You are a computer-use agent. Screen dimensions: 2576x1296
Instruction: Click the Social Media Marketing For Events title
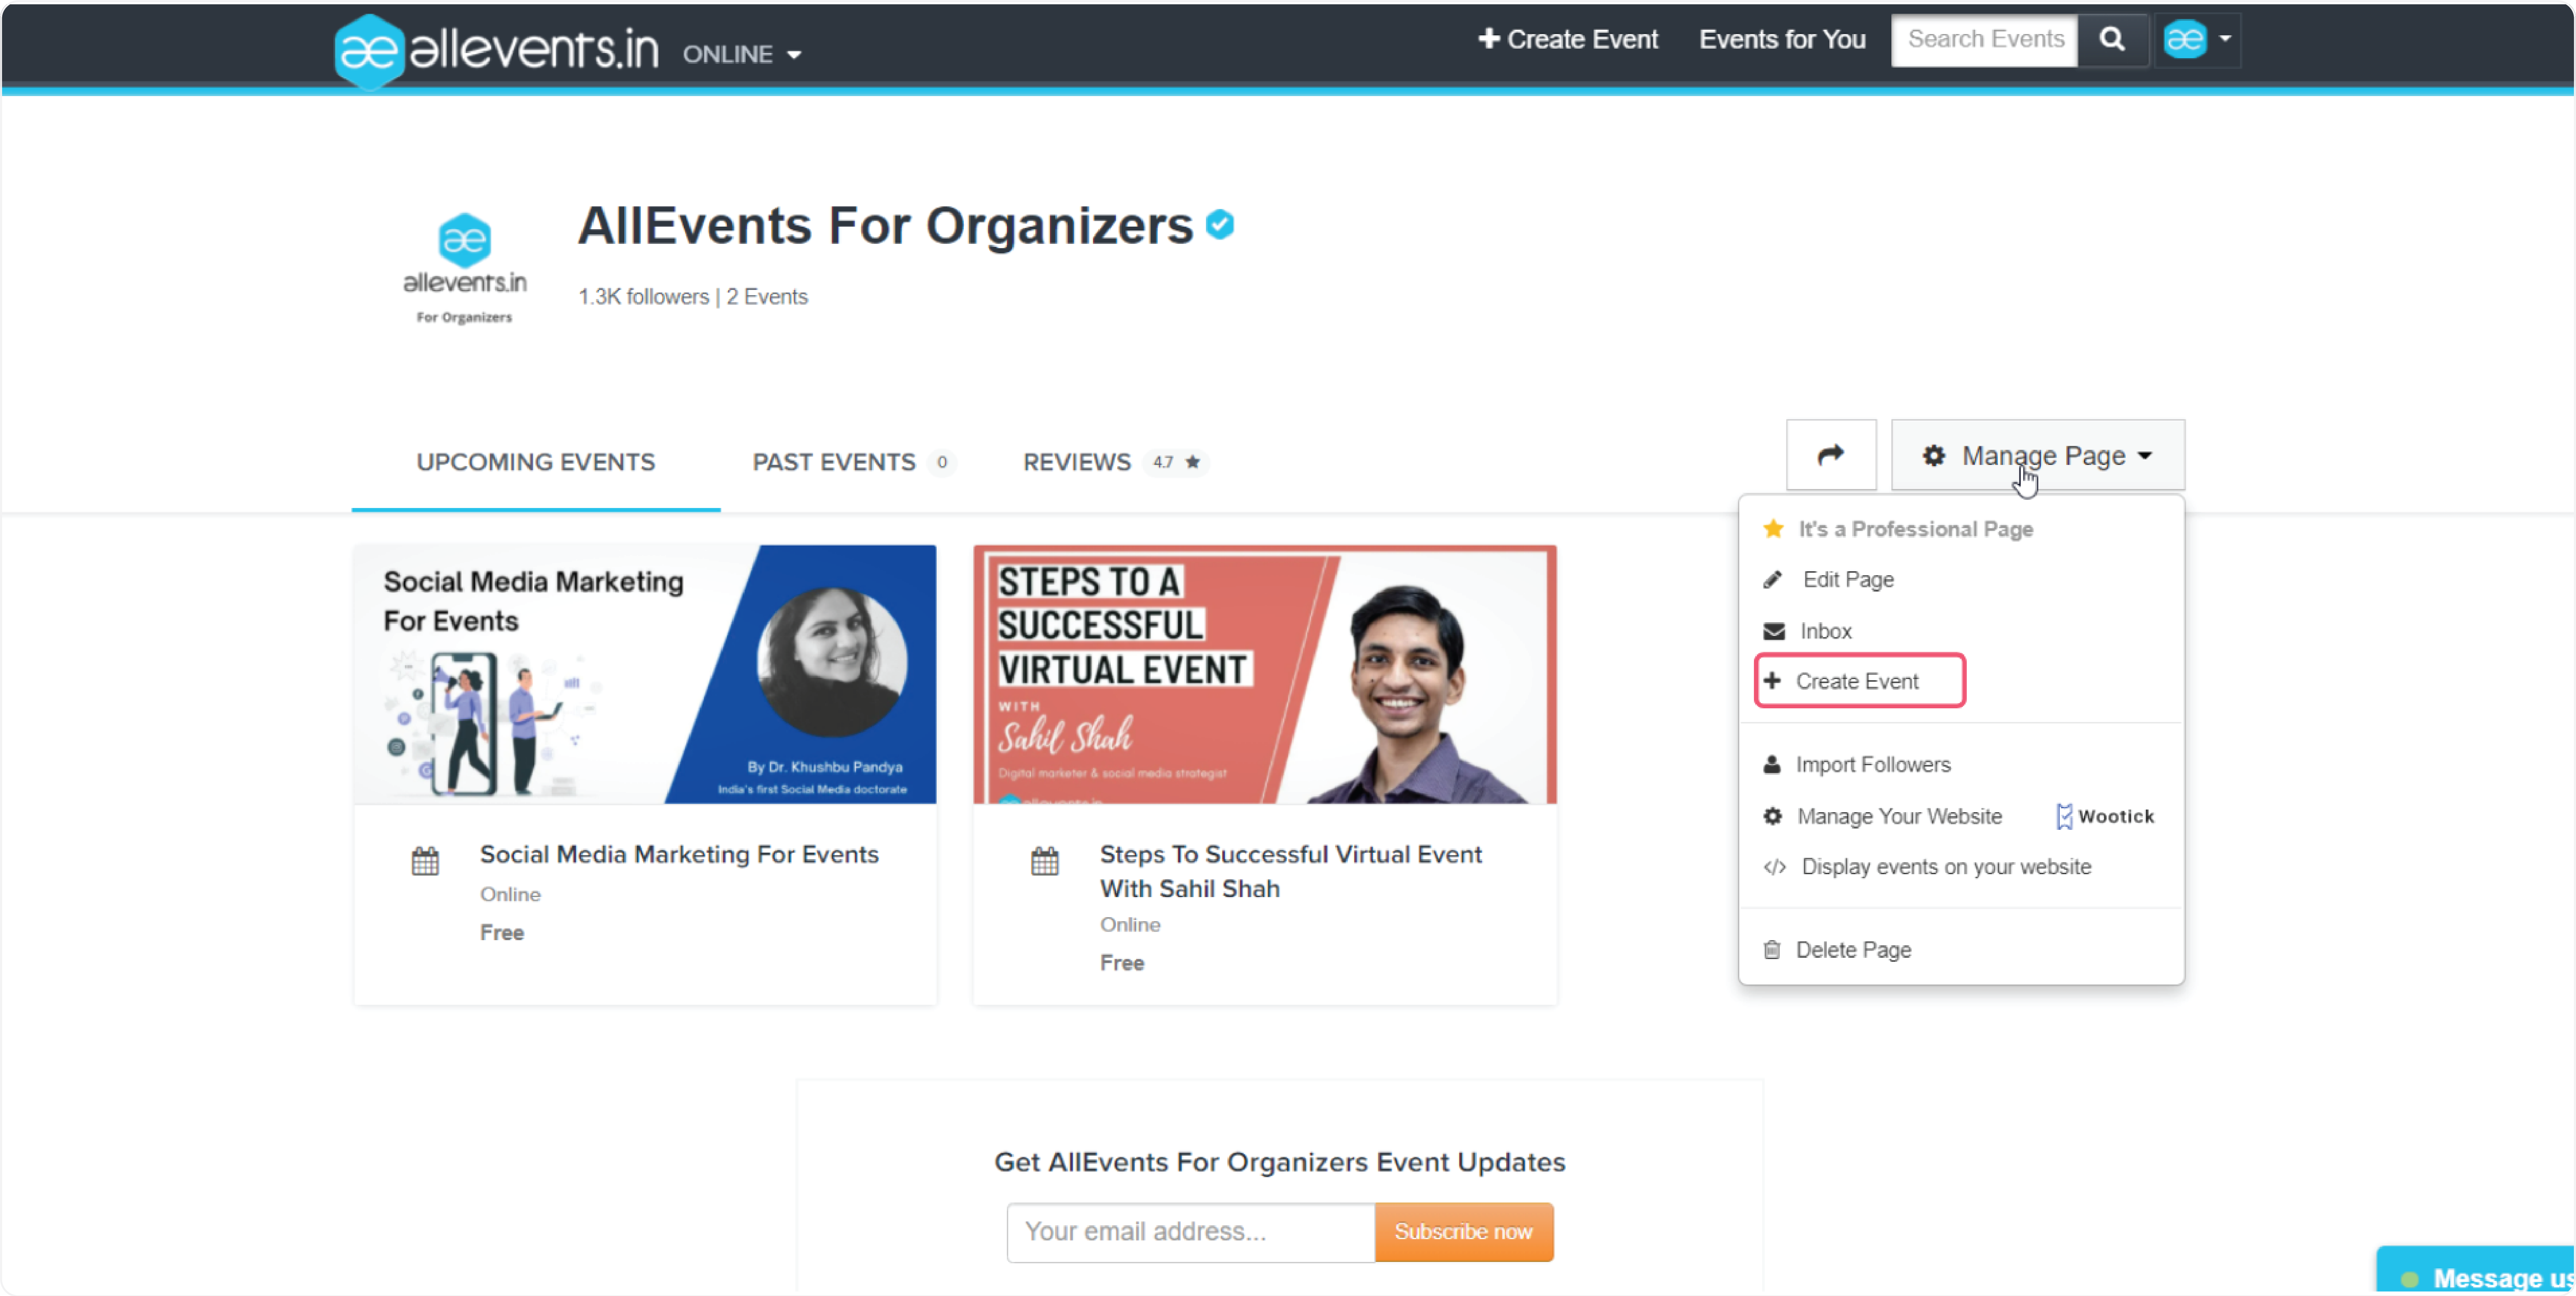[x=679, y=854]
